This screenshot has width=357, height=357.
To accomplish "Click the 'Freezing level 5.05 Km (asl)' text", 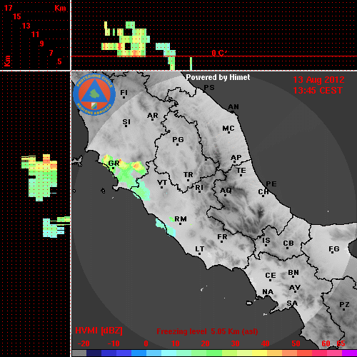I will click(x=207, y=331).
